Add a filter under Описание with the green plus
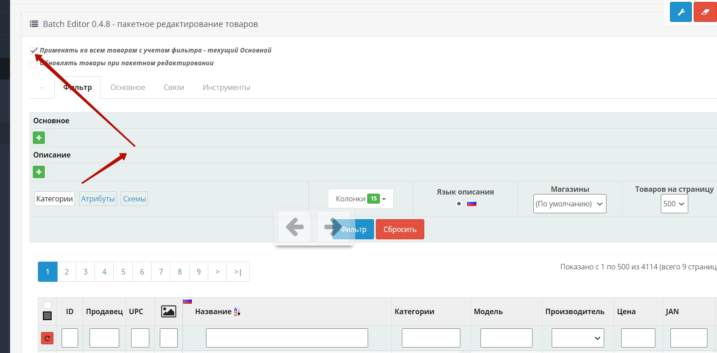The width and height of the screenshot is (717, 353). click(x=39, y=172)
